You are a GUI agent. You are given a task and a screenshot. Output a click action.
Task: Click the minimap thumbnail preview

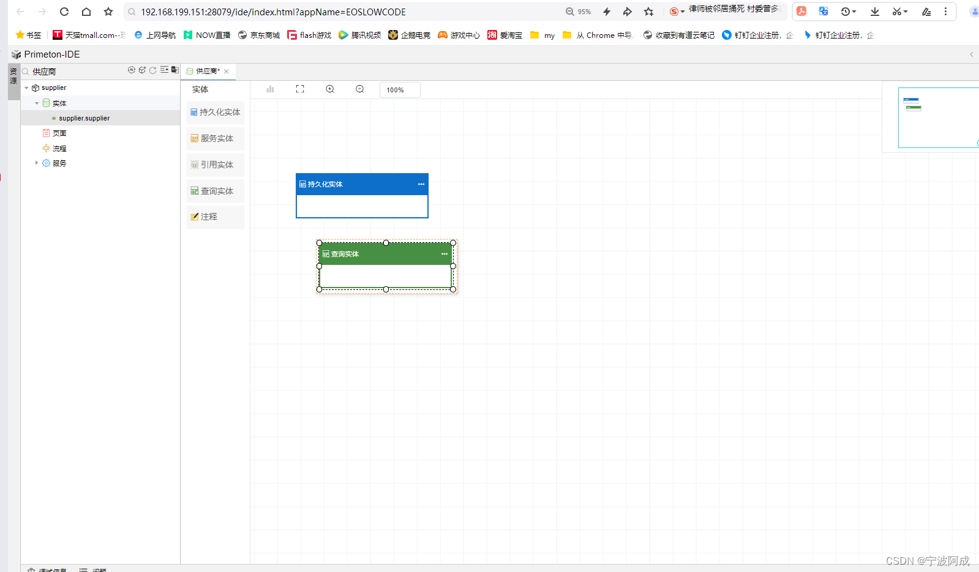pyautogui.click(x=938, y=117)
